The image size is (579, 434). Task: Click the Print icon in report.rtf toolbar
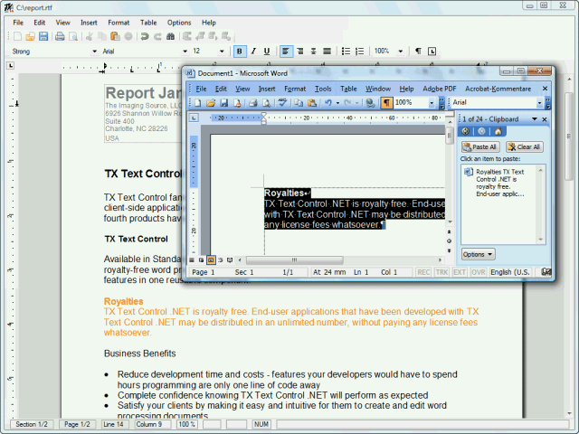tap(60, 37)
